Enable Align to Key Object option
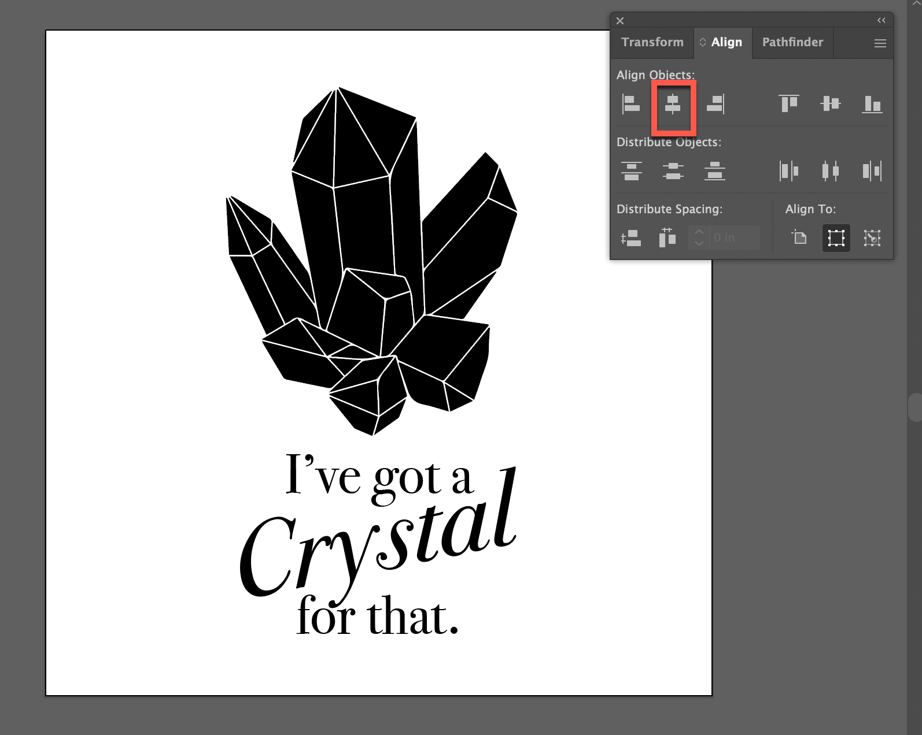922x735 pixels. (x=872, y=237)
